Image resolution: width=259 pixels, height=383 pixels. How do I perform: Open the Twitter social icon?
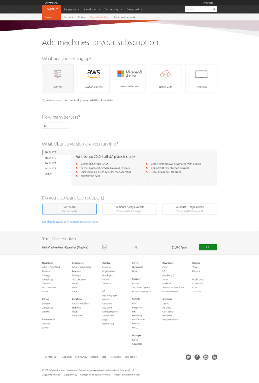188,357
